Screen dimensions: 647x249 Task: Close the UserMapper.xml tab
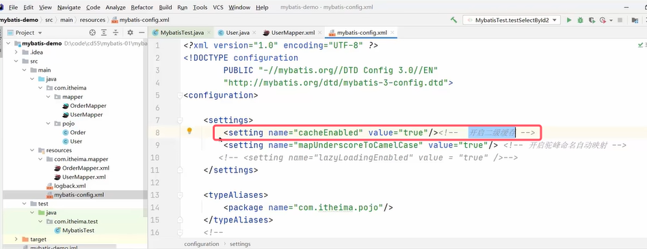tap(320, 33)
